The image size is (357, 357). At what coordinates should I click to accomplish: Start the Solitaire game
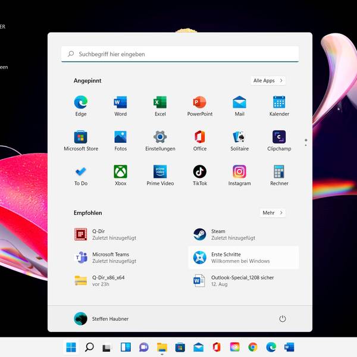click(239, 140)
